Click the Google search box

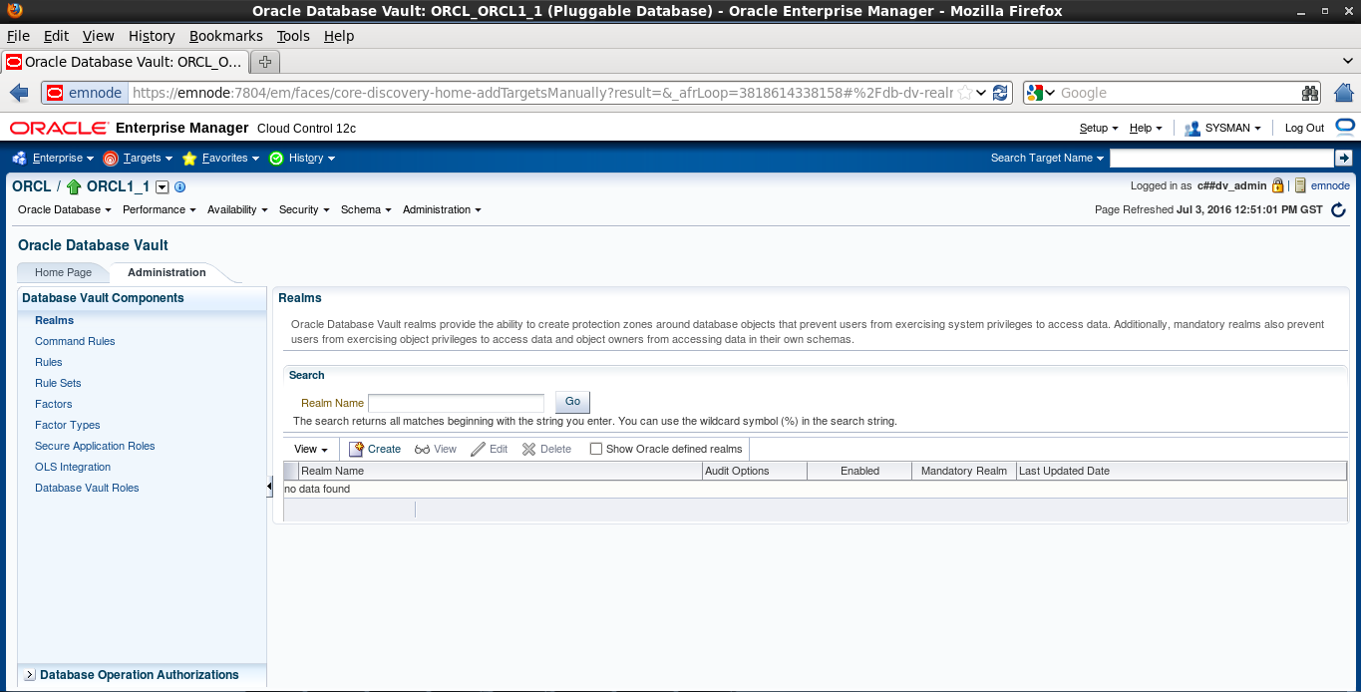tap(1177, 93)
